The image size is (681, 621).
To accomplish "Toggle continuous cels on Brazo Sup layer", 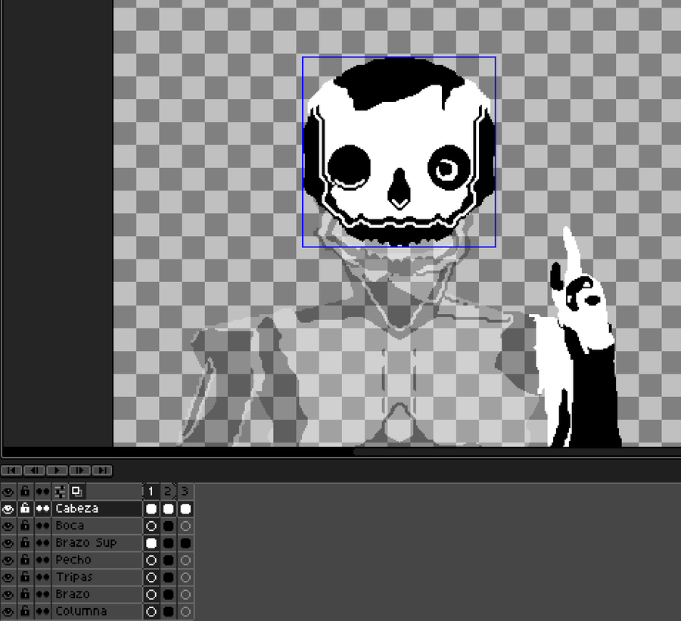I will 42,543.
